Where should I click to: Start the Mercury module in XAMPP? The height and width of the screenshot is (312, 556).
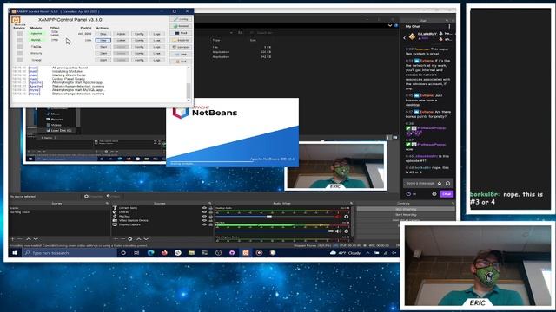pyautogui.click(x=103, y=54)
